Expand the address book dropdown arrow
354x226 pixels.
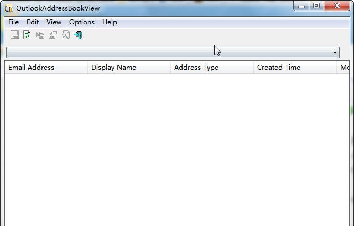(x=335, y=53)
